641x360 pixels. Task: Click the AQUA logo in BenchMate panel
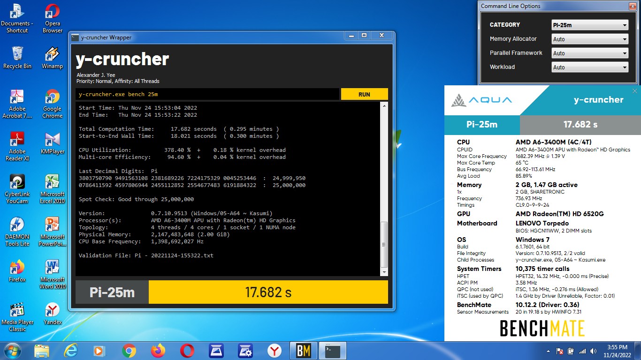(x=481, y=100)
